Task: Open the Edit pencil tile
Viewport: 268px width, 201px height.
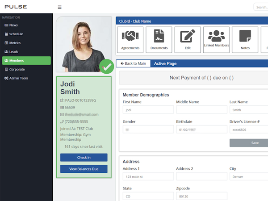Action: pyautogui.click(x=188, y=40)
